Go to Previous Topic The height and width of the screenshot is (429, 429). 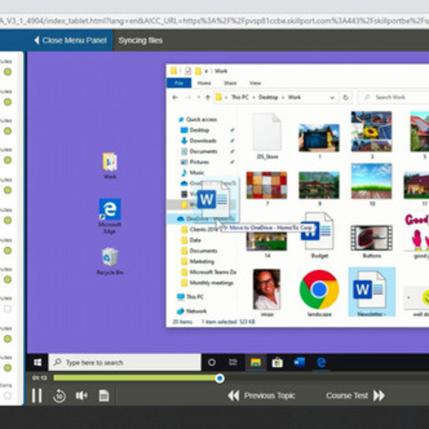pyautogui.click(x=262, y=396)
